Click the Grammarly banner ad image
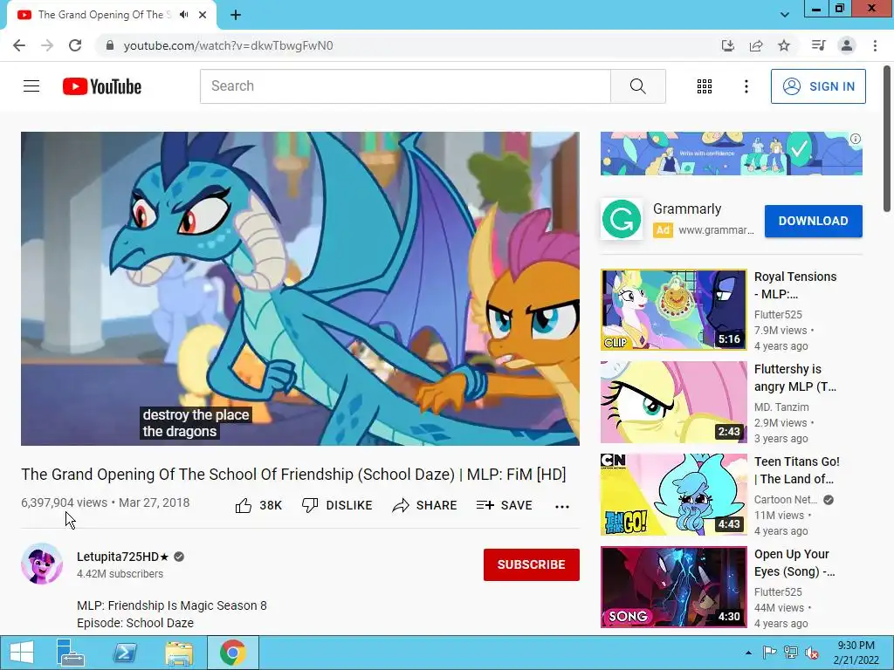 (x=732, y=154)
